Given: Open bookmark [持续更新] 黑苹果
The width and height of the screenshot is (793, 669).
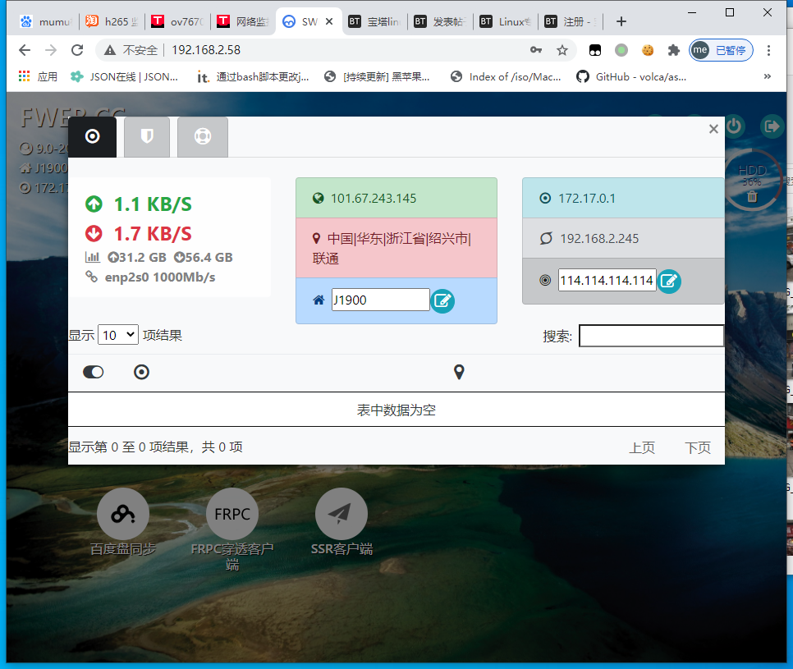Looking at the screenshot, I should tap(378, 77).
